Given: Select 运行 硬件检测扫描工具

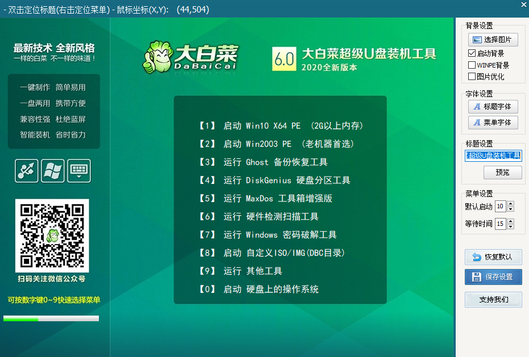Looking at the screenshot, I should [x=258, y=217].
